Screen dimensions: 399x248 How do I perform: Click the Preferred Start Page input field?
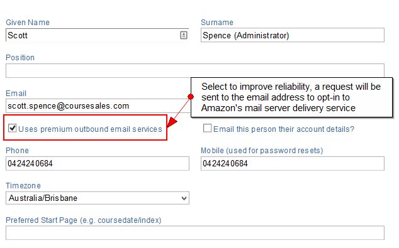tap(195, 233)
